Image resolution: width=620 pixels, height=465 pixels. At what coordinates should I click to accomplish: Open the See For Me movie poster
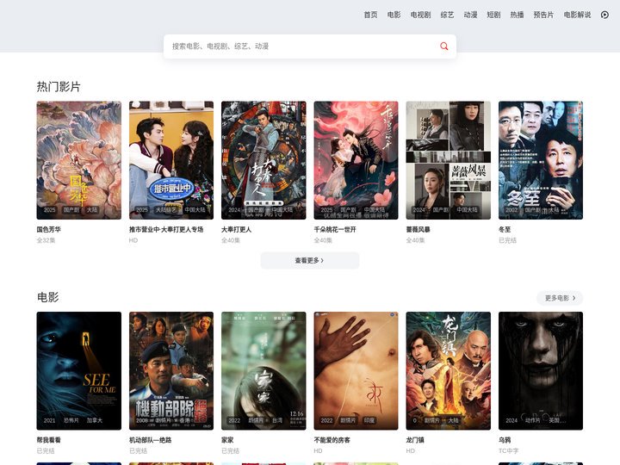coord(79,371)
